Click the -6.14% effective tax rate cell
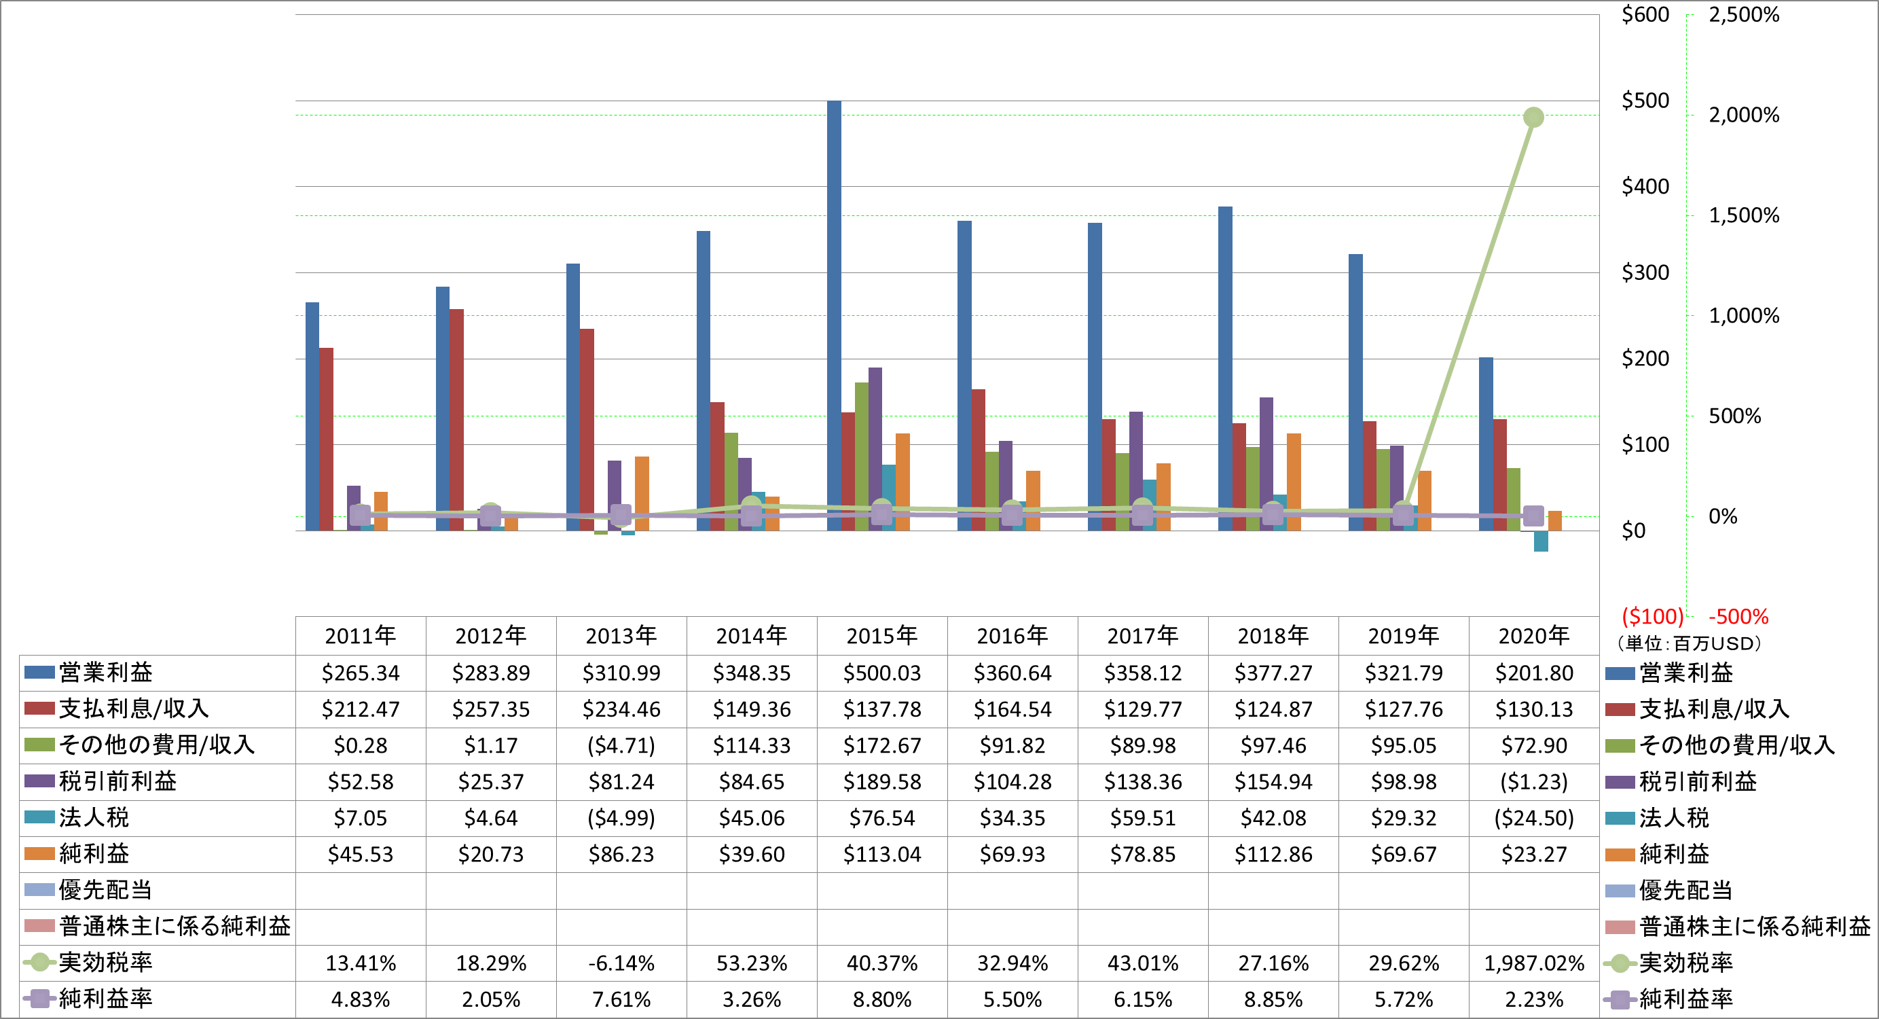This screenshot has width=1879, height=1019. pyautogui.click(x=621, y=963)
